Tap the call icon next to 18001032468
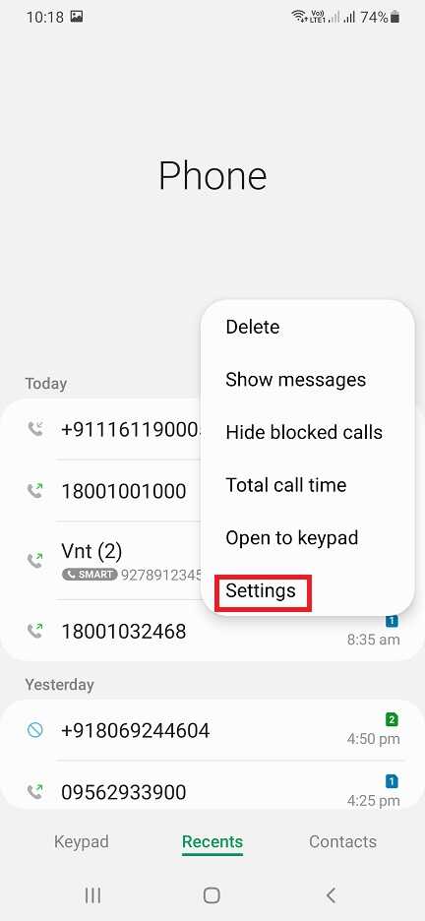 pos(35,631)
